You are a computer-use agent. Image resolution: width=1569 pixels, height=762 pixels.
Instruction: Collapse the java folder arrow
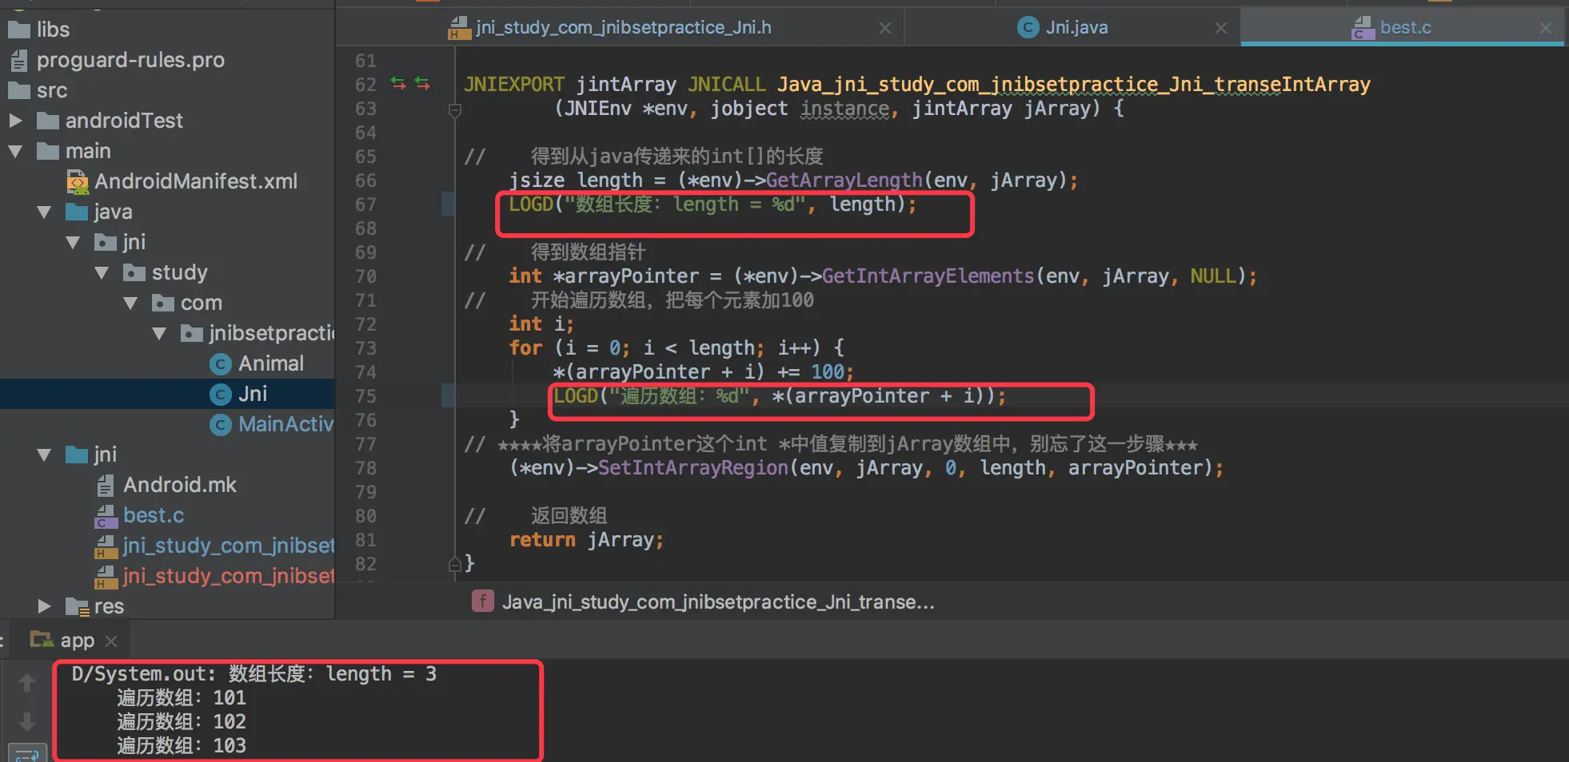click(44, 212)
